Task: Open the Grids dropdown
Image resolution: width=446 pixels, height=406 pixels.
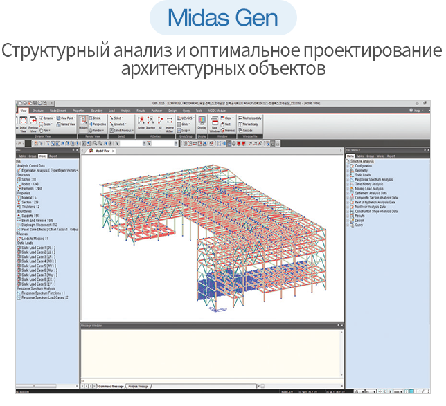Action: (184, 124)
